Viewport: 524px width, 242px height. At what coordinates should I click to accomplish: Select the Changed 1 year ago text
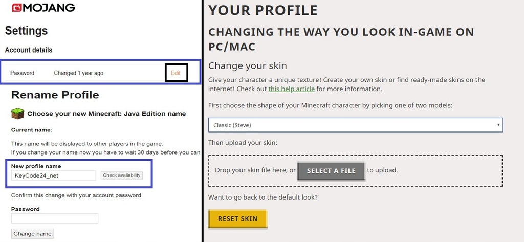pos(78,73)
